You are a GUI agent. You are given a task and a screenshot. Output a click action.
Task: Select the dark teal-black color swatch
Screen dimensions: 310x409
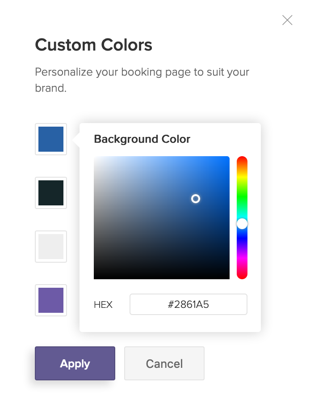click(51, 193)
